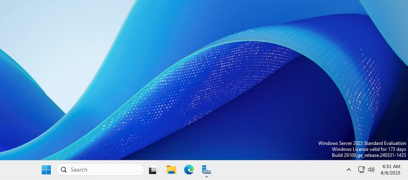Open Task View from the taskbar

[x=153, y=170]
